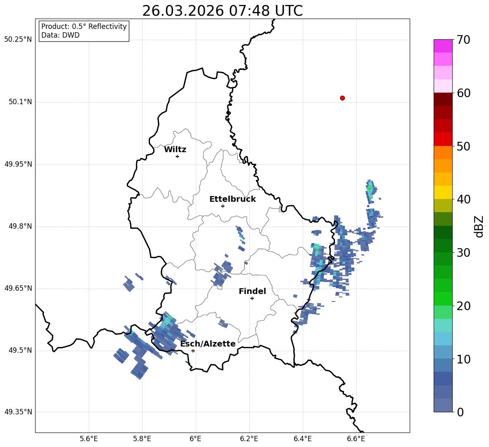Viewport: 489px width, 447px height.
Task: Click the 49.65°N latitude label
Action: tap(18, 288)
